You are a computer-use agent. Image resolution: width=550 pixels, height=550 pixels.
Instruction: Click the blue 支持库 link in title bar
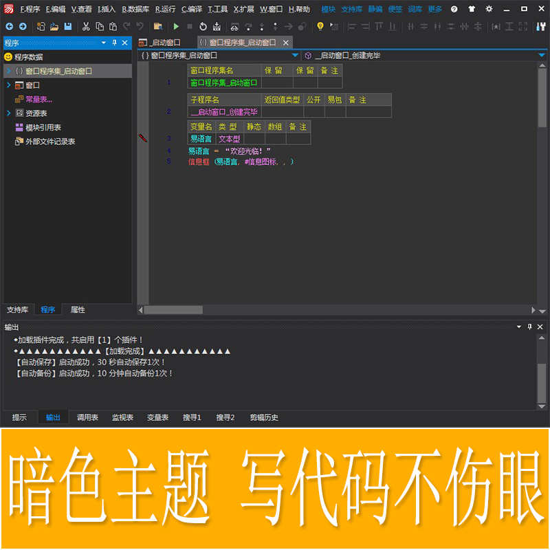(352, 9)
